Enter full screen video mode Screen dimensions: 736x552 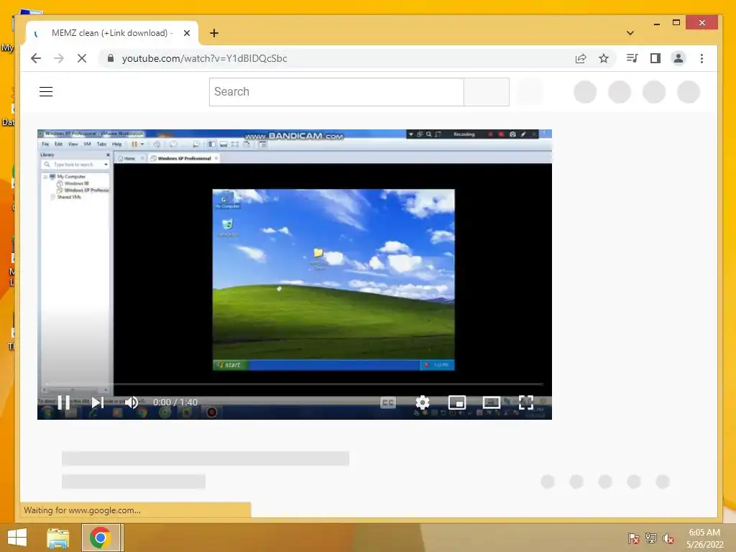pyautogui.click(x=526, y=402)
